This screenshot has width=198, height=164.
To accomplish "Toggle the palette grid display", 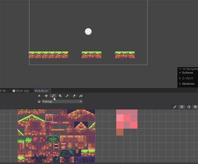I will coord(182,107).
